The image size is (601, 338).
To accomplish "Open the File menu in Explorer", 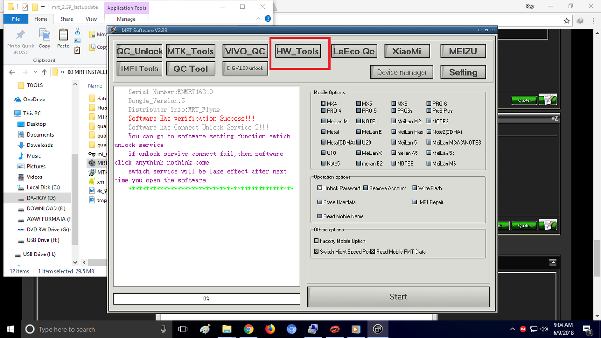I will [x=16, y=19].
